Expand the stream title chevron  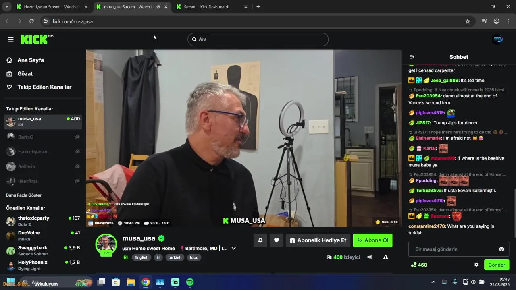tap(233, 249)
